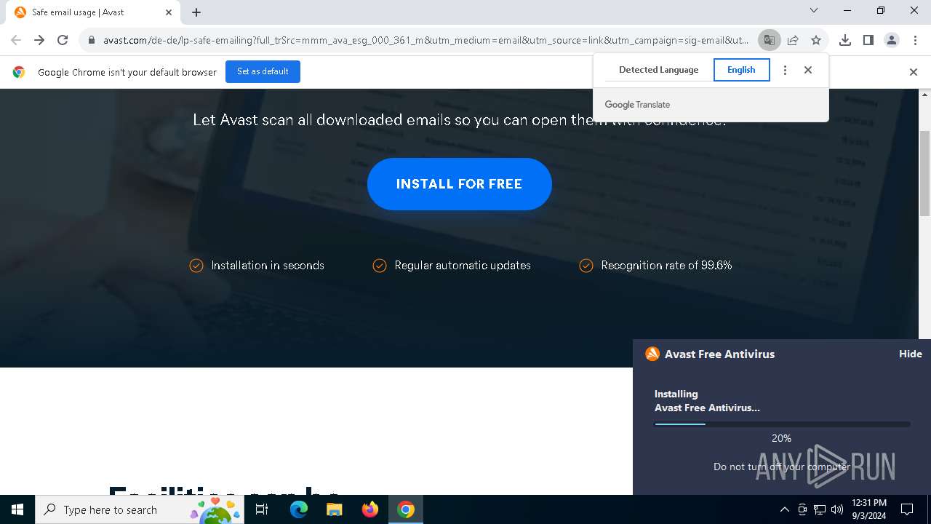Open File Explorer from the taskbar
This screenshot has width=931, height=524.
point(335,509)
